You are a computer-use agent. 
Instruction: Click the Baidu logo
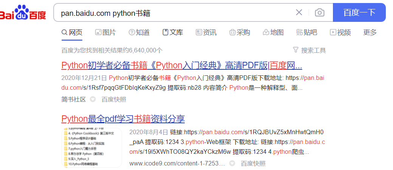tap(23, 12)
